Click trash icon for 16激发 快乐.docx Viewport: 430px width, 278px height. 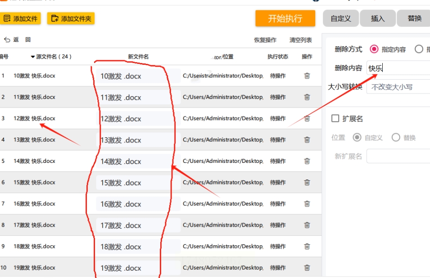coord(307,204)
